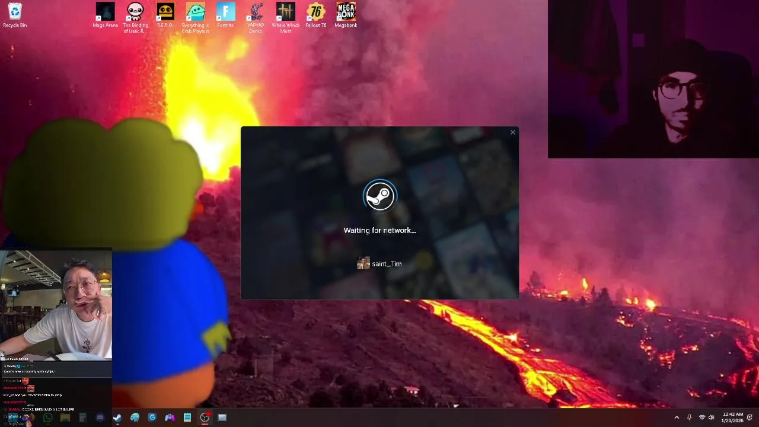Click the 'Waiting for network...' status text
The height and width of the screenshot is (427, 759).
[x=379, y=230]
